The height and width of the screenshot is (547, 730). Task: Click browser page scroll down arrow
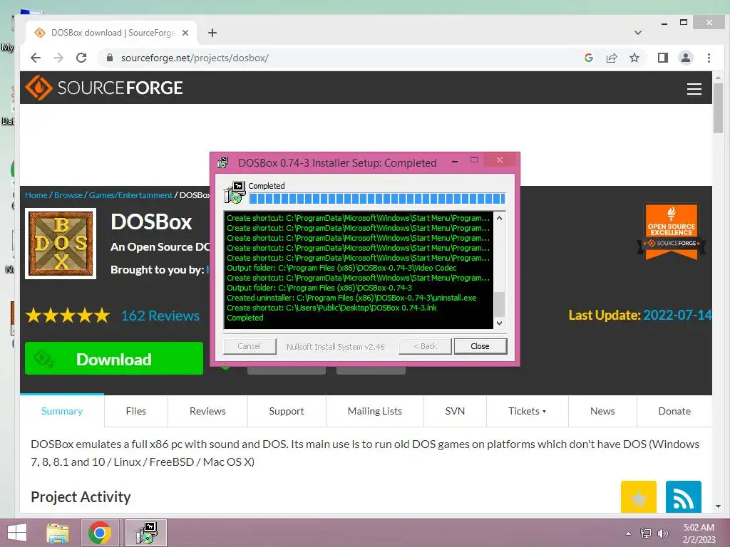717,506
